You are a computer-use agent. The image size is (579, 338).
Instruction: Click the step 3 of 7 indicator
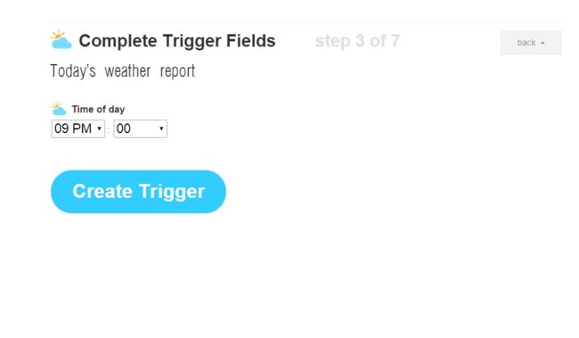[357, 41]
